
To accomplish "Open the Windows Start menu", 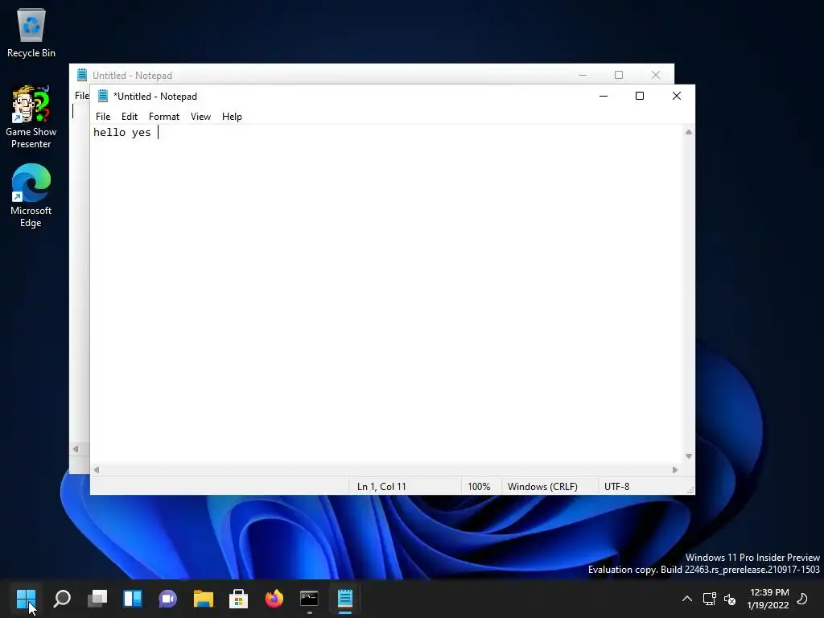I will point(26,598).
